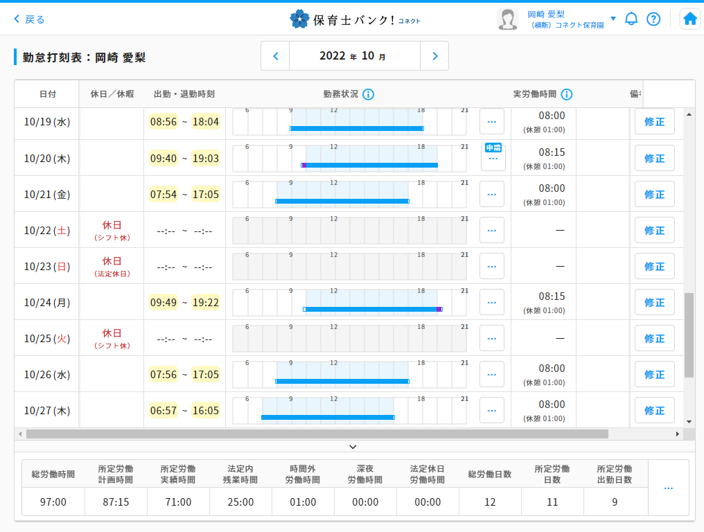The width and height of the screenshot is (704, 532).
Task: Go back with 戻る link
Action: coord(29,19)
